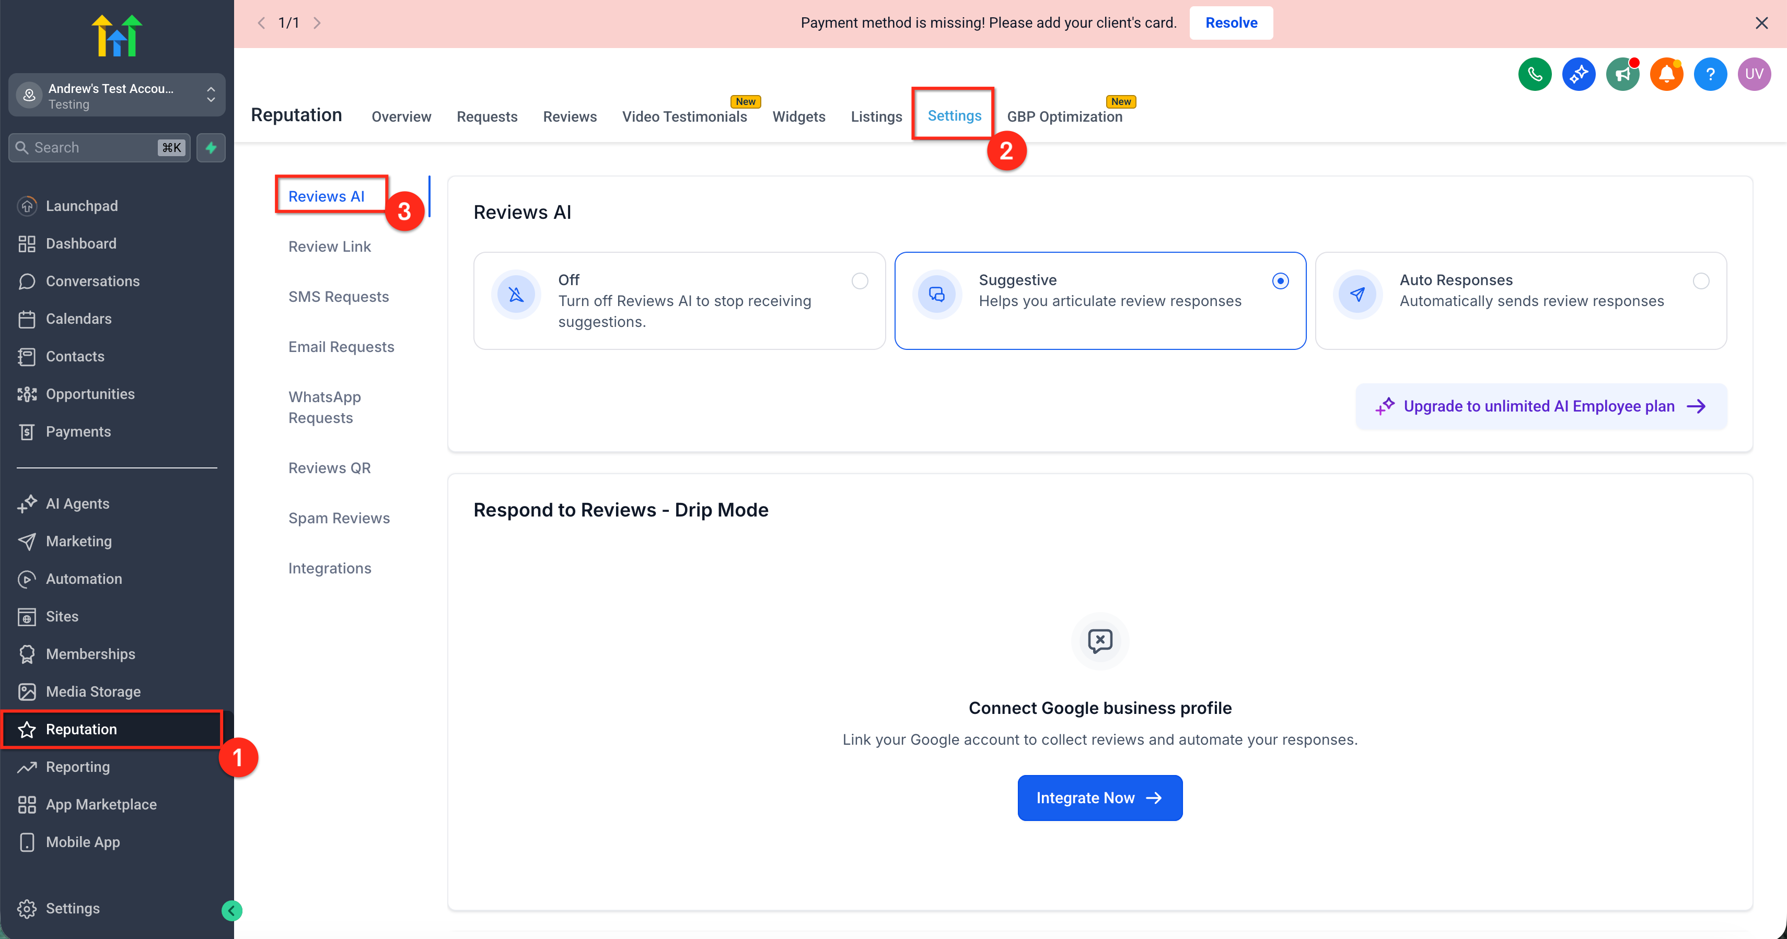Screen dimensions: 1787x939
Task: Switch to the Video Testimonials tab
Action: (x=684, y=116)
